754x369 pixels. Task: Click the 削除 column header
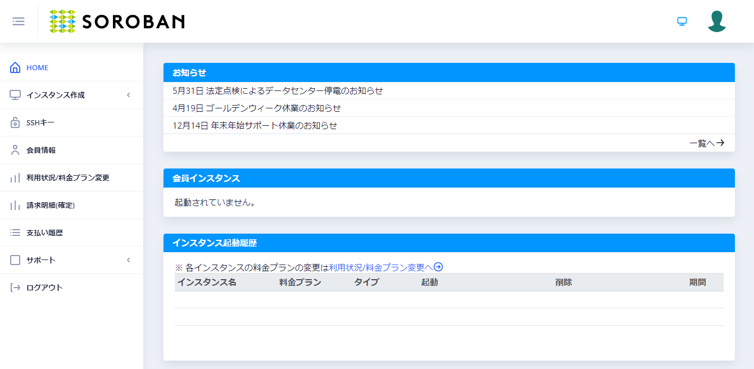click(564, 282)
